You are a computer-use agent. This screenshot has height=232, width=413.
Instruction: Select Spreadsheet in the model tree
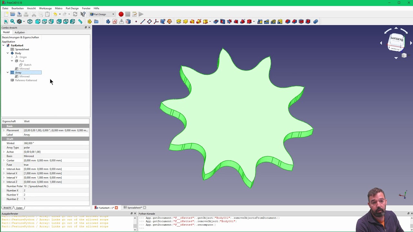pyautogui.click(x=22, y=49)
